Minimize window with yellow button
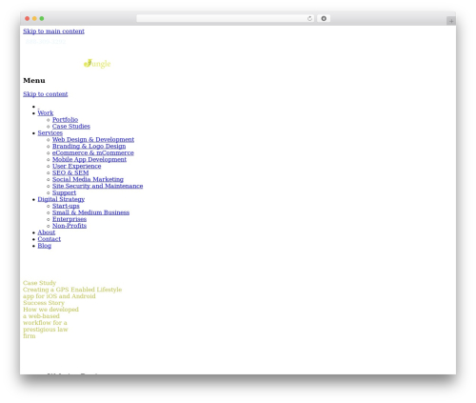Screen dimensions: 476x403 (34, 18)
